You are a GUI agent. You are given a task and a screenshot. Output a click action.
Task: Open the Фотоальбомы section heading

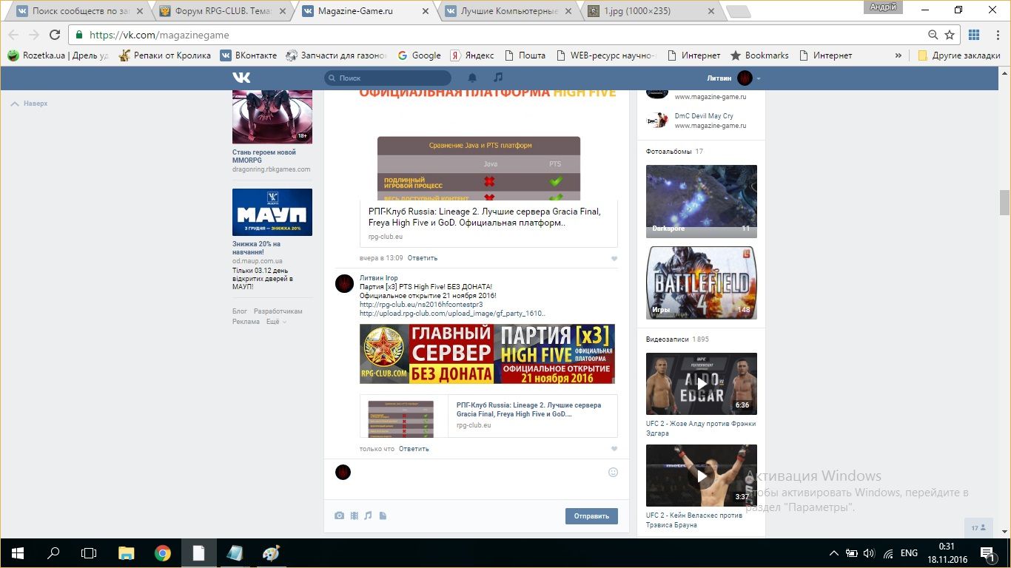[669, 152]
